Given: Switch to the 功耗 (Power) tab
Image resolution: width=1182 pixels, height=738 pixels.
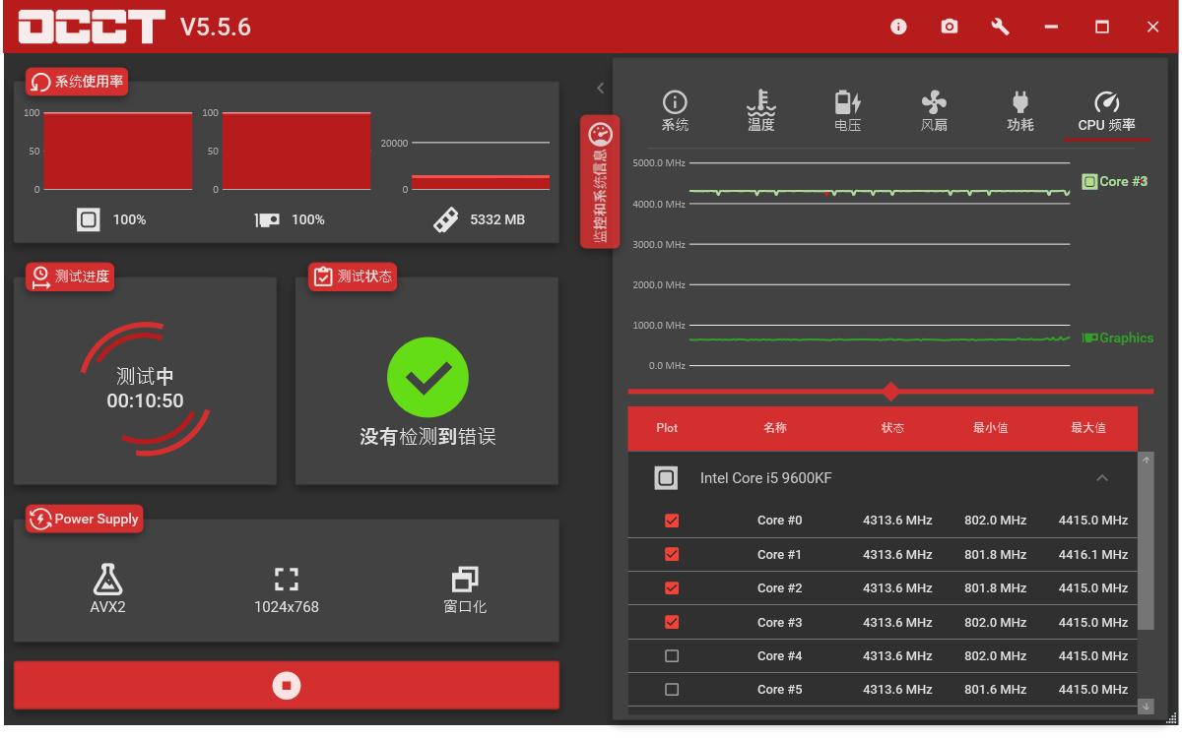Looking at the screenshot, I should pos(1019,111).
